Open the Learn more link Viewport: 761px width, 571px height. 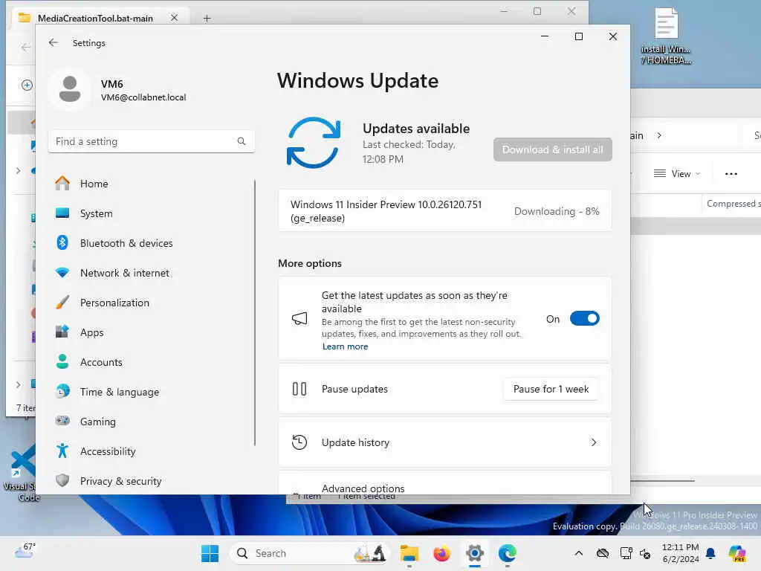pos(345,346)
